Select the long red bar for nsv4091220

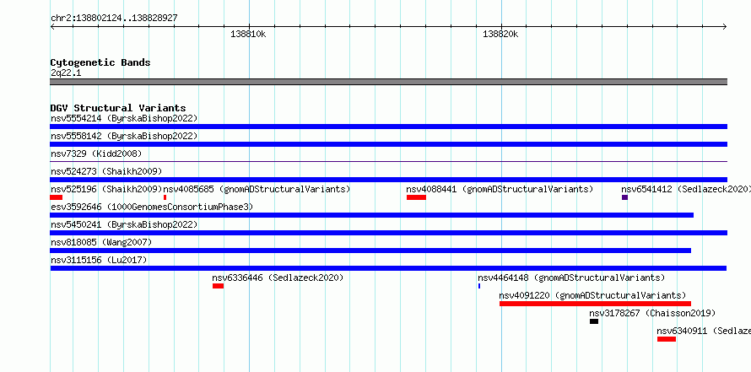(x=596, y=304)
